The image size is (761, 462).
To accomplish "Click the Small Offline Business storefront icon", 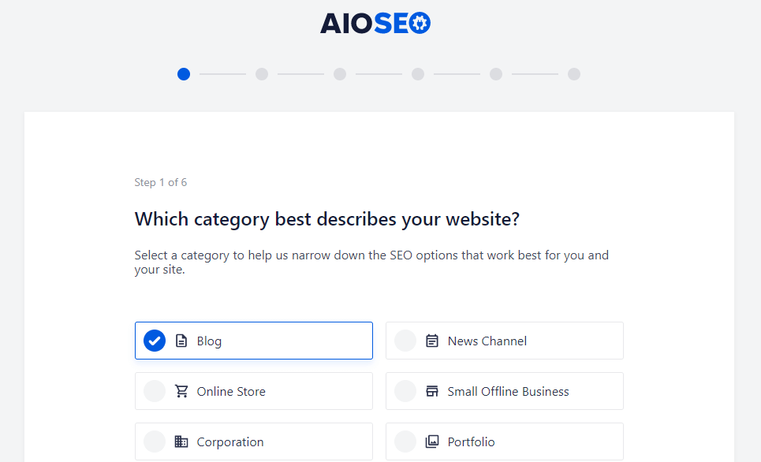I will (431, 390).
